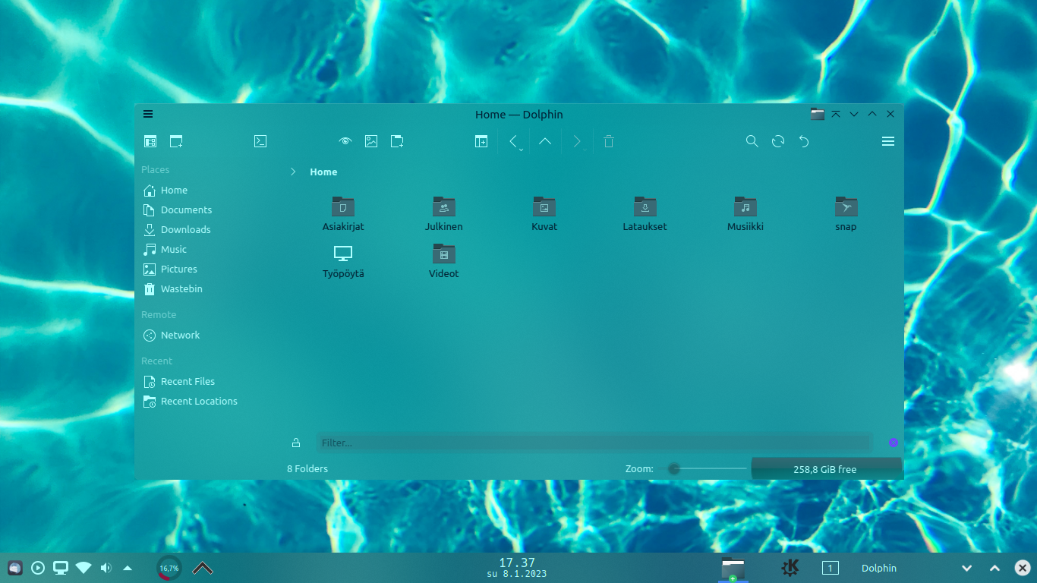Open volume tray icon

click(106, 568)
